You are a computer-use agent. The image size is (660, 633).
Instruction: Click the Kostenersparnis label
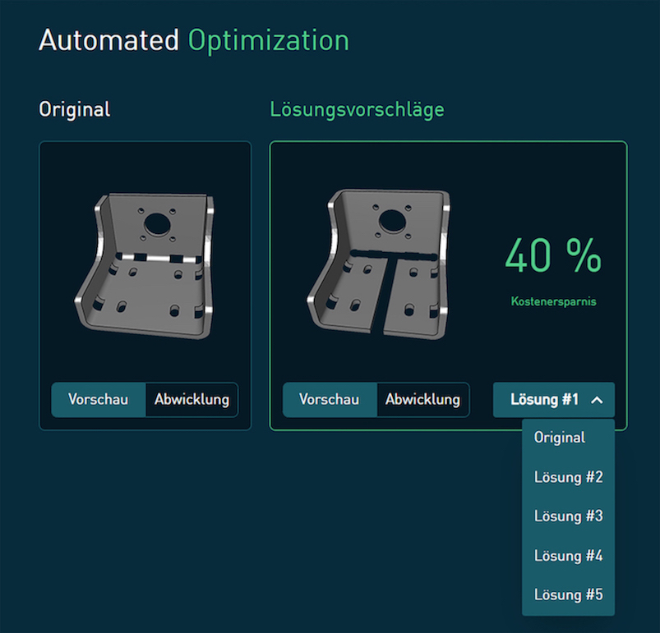click(x=553, y=301)
